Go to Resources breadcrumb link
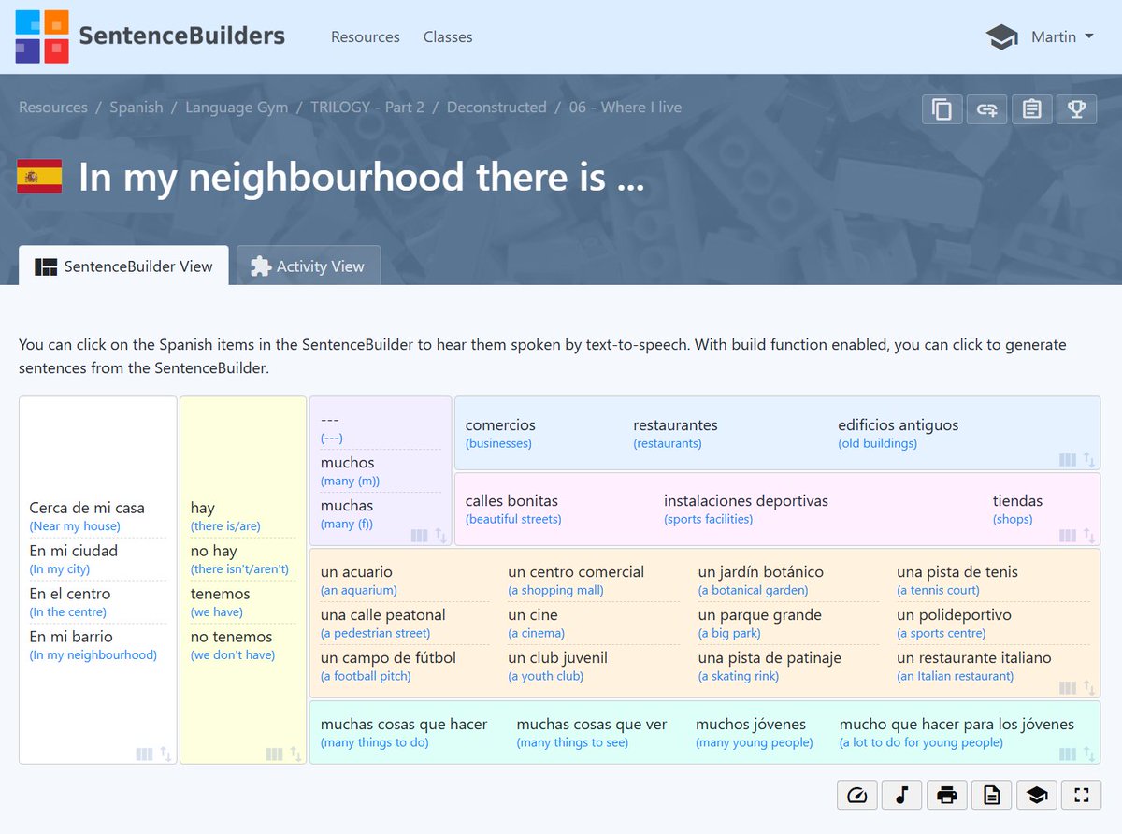1122x834 pixels. pyautogui.click(x=53, y=107)
